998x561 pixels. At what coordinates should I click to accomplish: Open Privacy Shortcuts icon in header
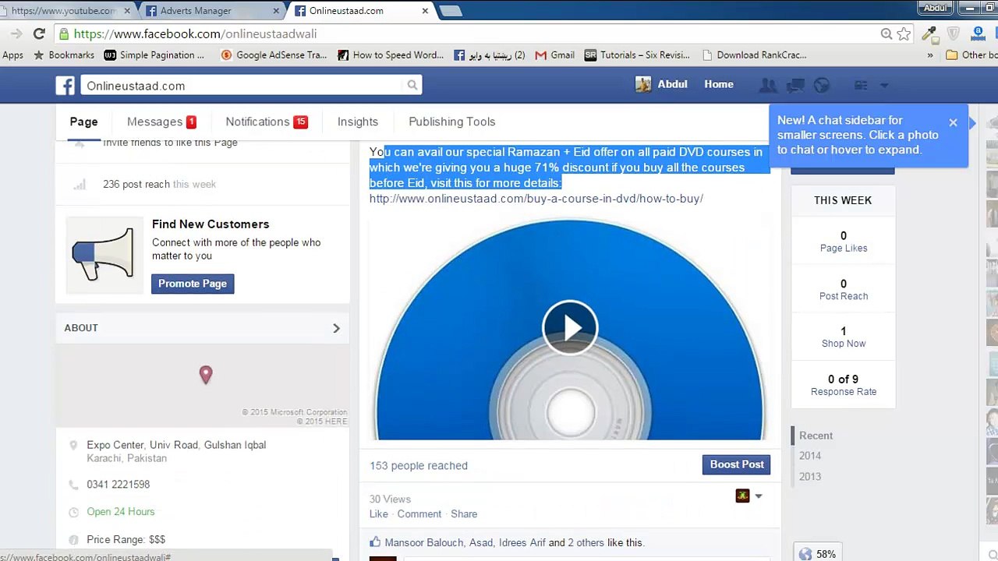click(861, 85)
